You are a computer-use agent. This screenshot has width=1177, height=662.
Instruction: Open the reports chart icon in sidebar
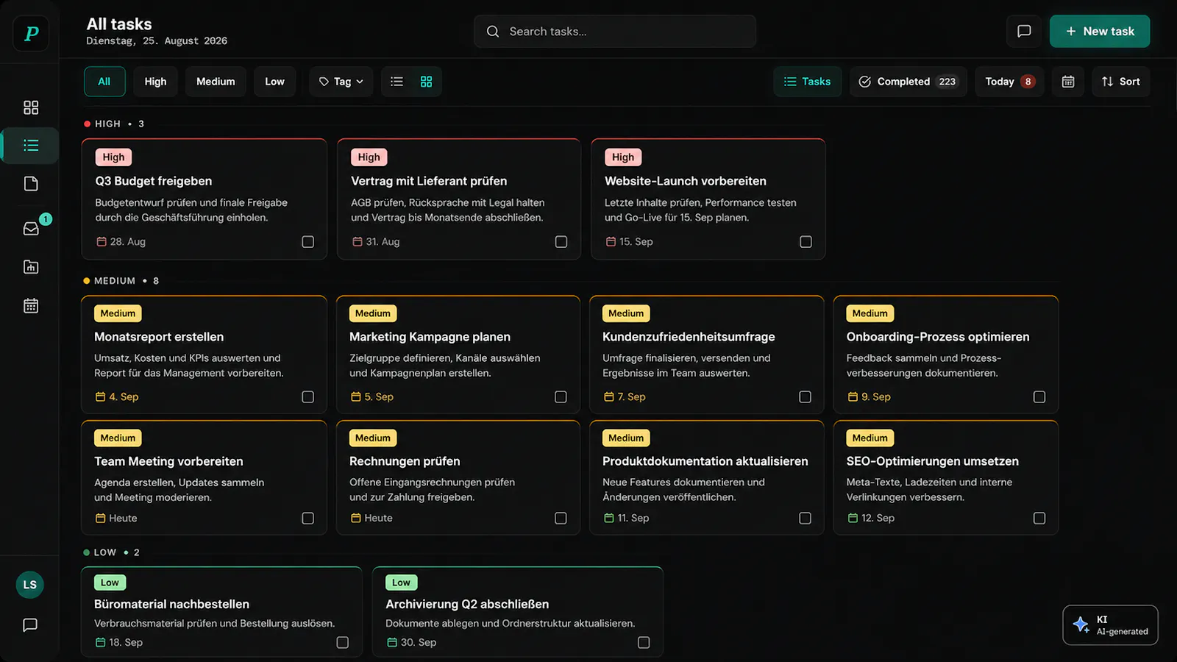[x=31, y=267]
